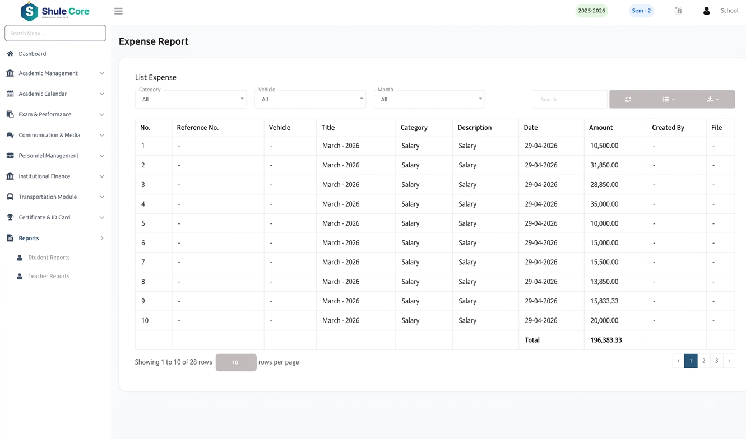Viewport: 746px width, 439px height.
Task: Click the Communication & Media chat icon
Action: 10,135
